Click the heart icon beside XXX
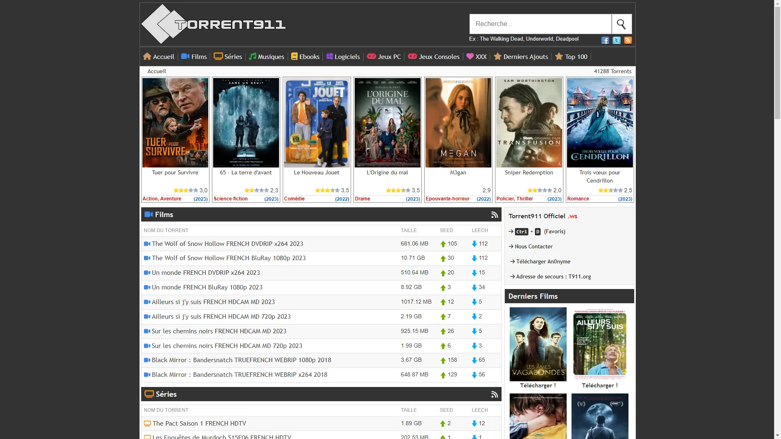Image resolution: width=781 pixels, height=439 pixels. pyautogui.click(x=470, y=57)
